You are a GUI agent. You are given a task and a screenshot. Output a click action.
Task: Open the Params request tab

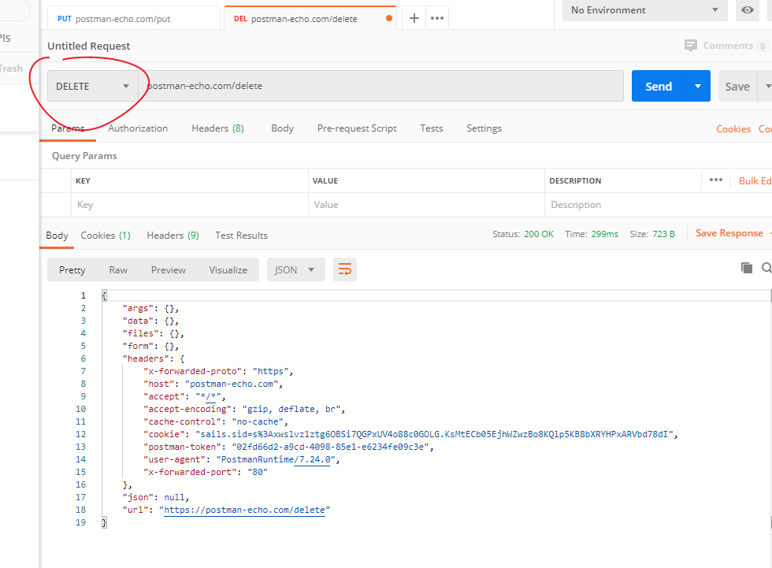coord(68,128)
